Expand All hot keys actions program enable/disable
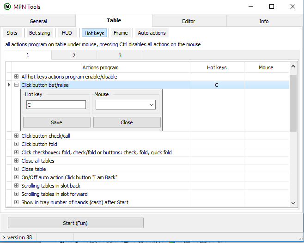The image size is (304, 243). point(17,77)
